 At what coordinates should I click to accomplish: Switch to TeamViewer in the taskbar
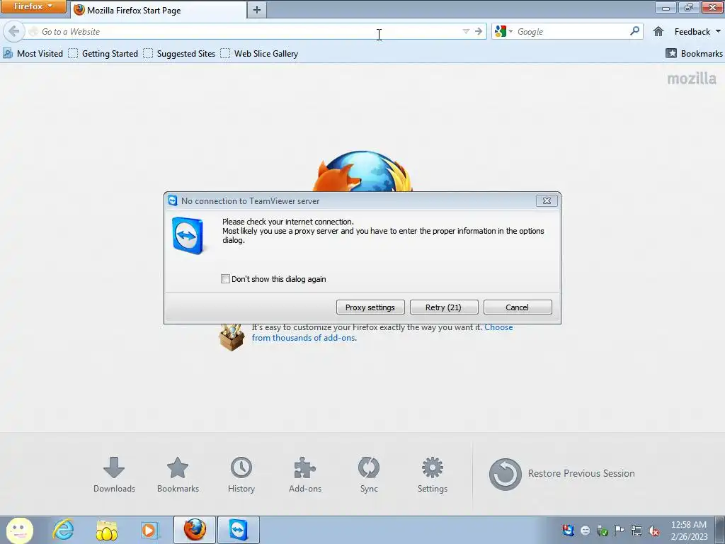tap(238, 530)
